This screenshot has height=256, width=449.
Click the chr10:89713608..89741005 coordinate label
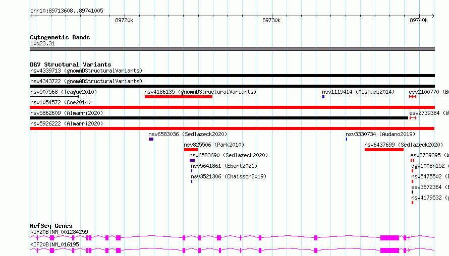[x=67, y=11]
